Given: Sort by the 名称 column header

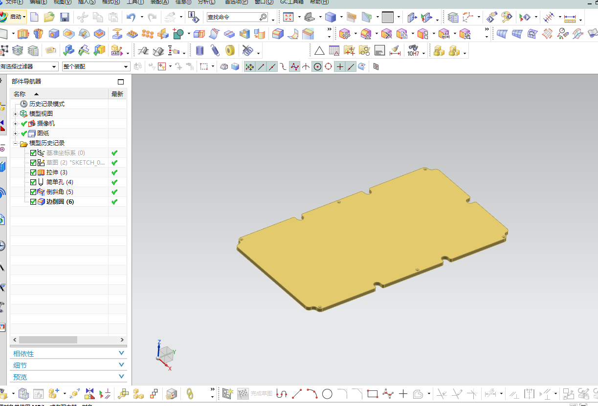Looking at the screenshot, I should tap(59, 94).
